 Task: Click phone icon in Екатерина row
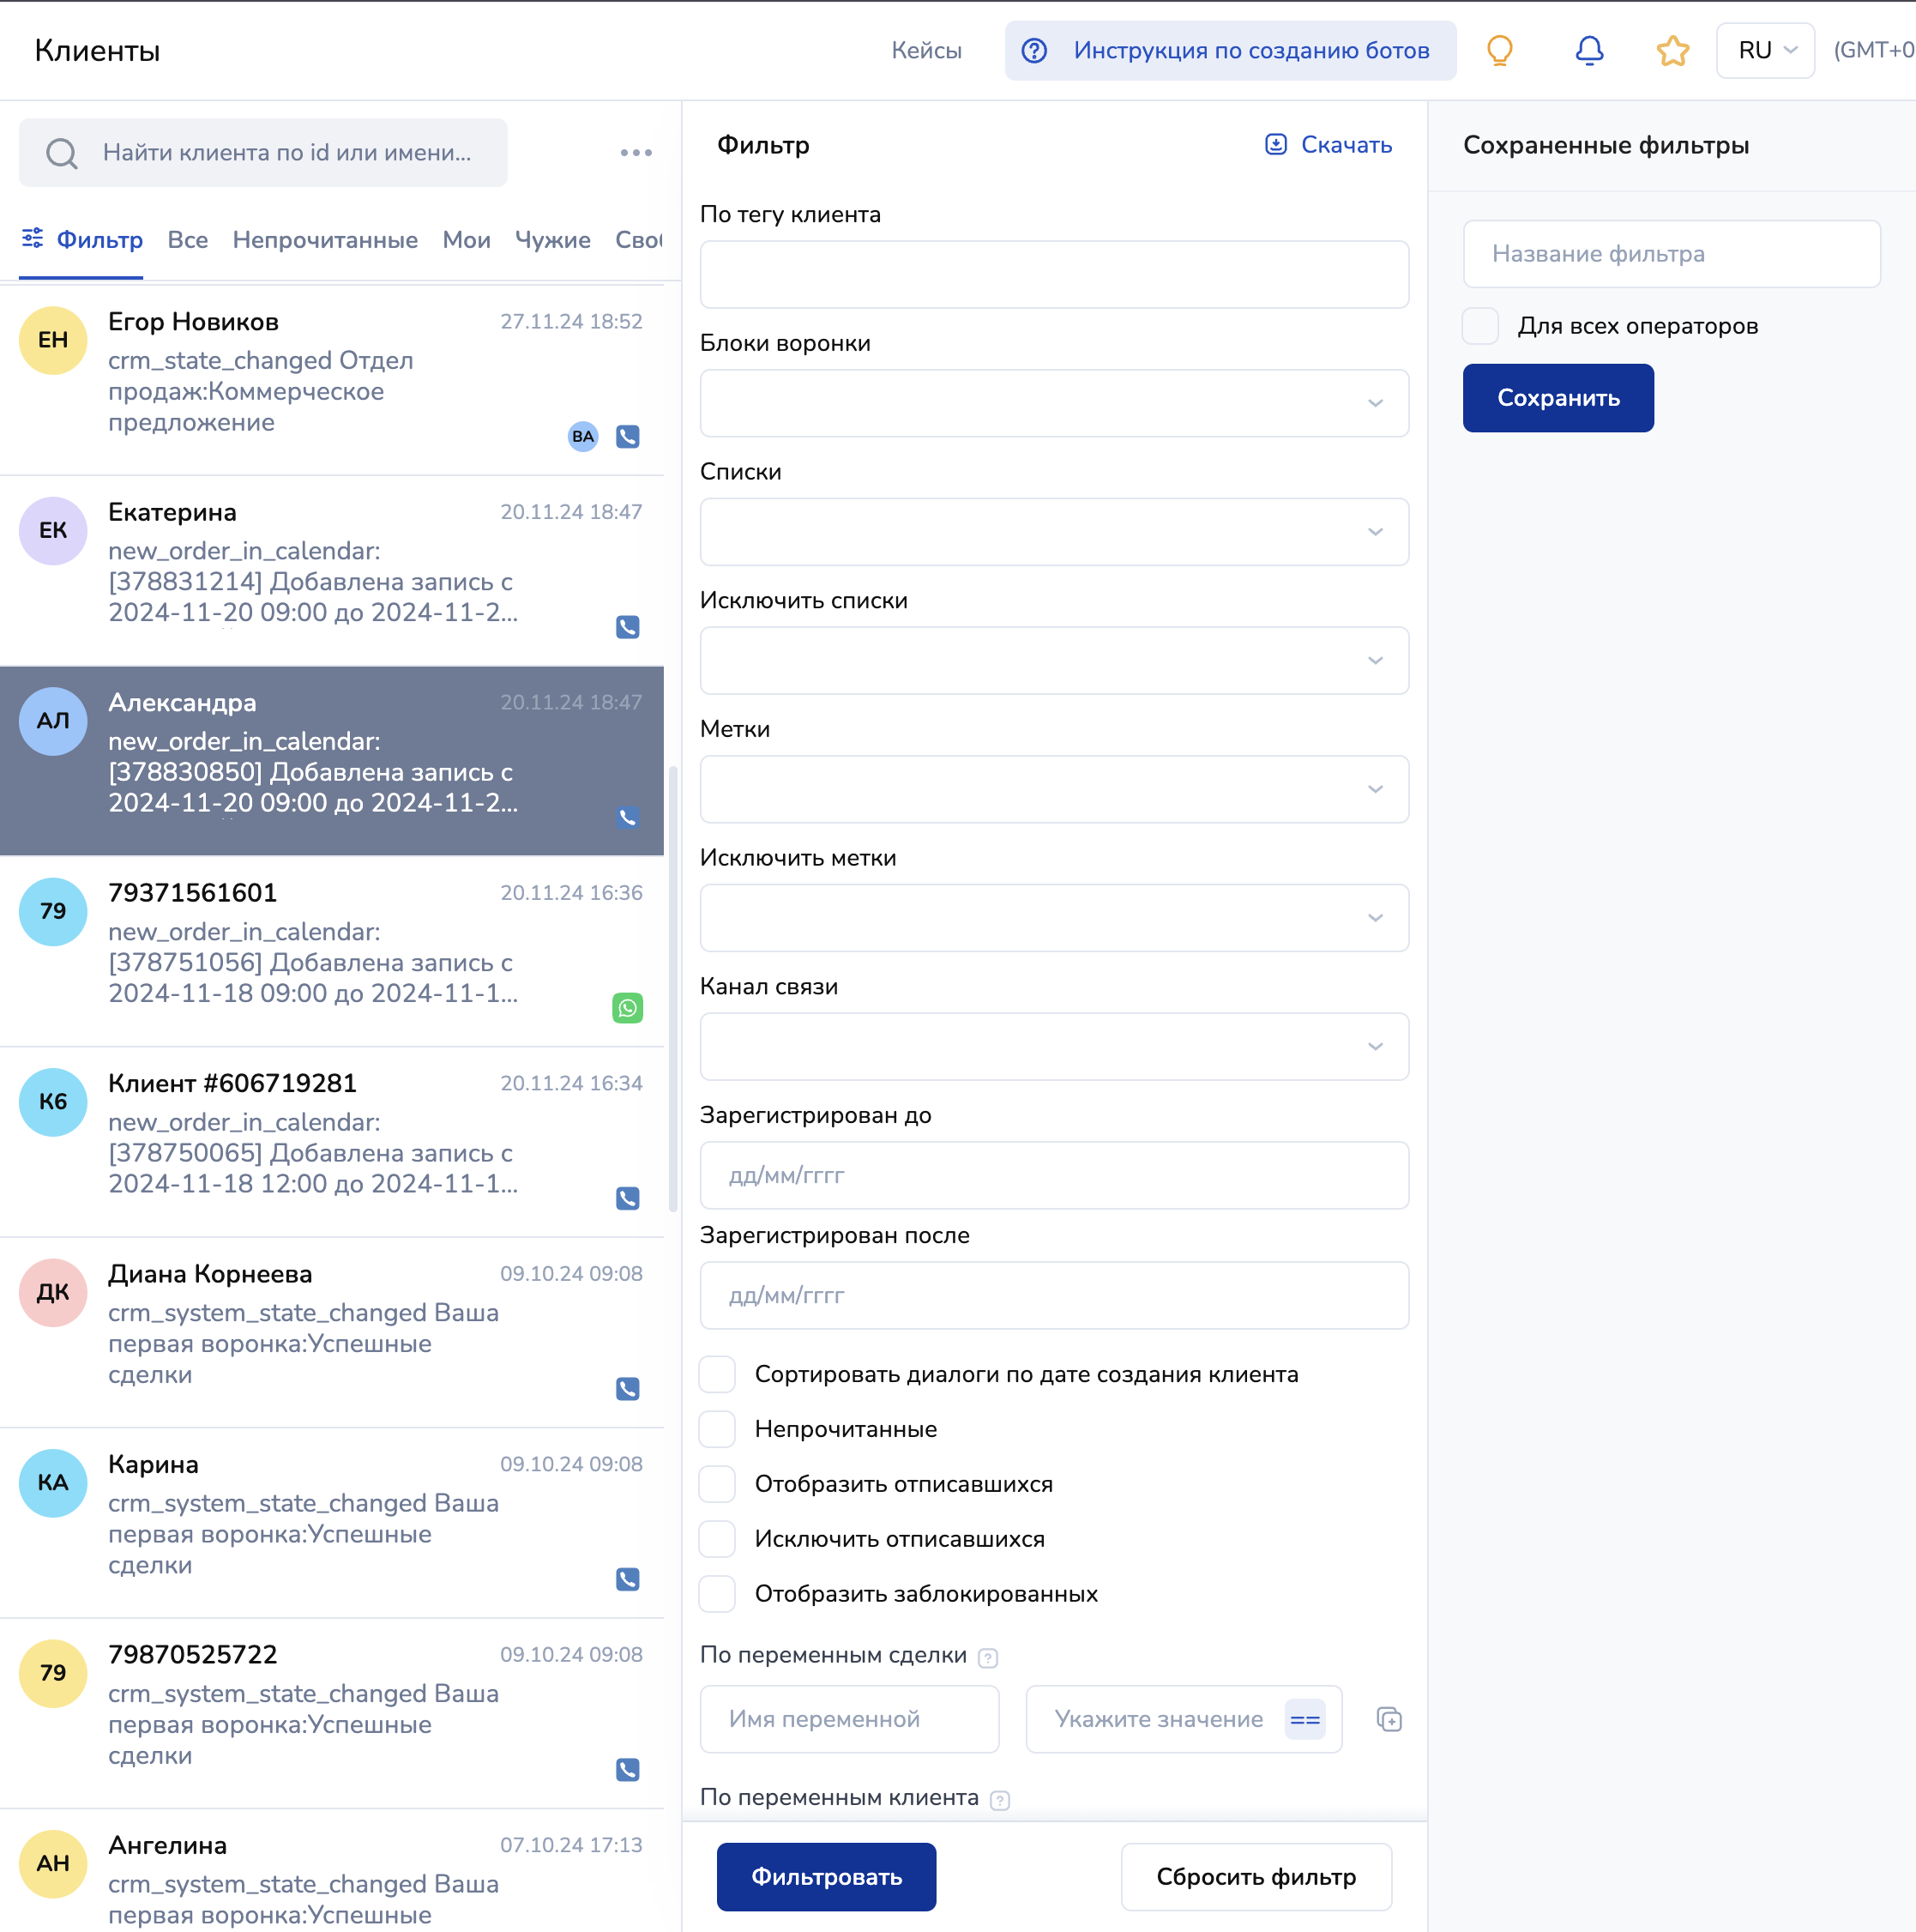(x=628, y=627)
